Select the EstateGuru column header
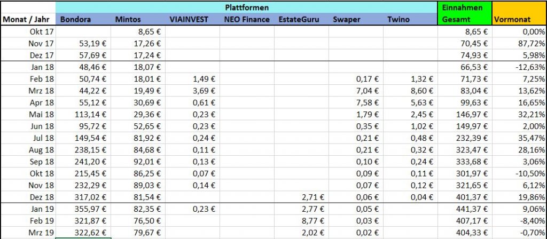Image resolution: width=547 pixels, height=239 pixels. pos(301,19)
